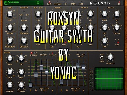
Task: Click the second envelope Attack slider
Action: coord(61,82)
